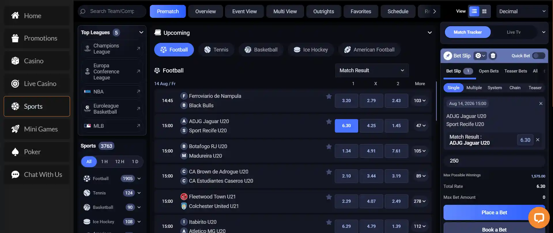Click the stake amount field showing 250
Screen dimensions: 553x233
494,161
